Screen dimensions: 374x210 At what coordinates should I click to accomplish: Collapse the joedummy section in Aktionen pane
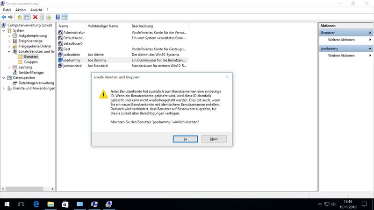(370, 49)
